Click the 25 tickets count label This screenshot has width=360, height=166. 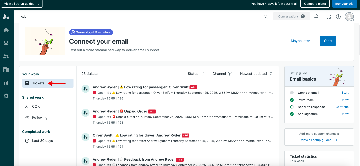(89, 74)
